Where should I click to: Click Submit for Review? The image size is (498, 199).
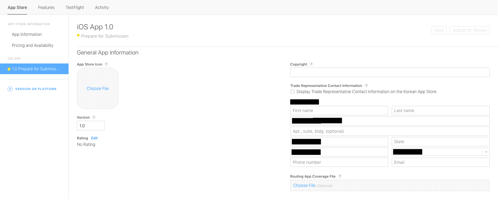(470, 30)
